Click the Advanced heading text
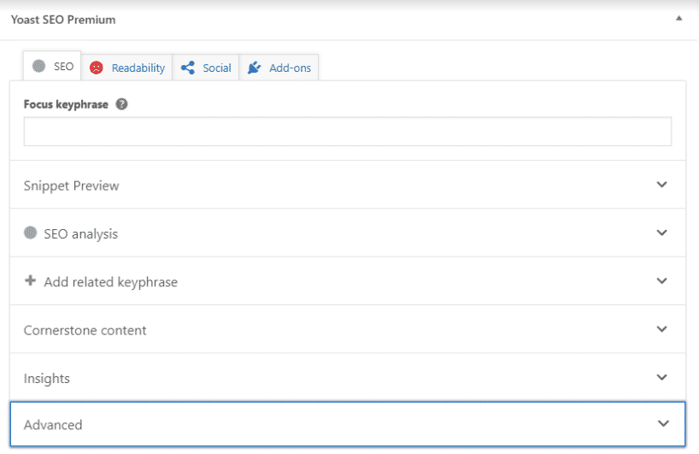This screenshot has height=454, width=699. pos(53,425)
